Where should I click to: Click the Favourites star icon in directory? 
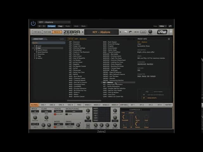(36, 54)
